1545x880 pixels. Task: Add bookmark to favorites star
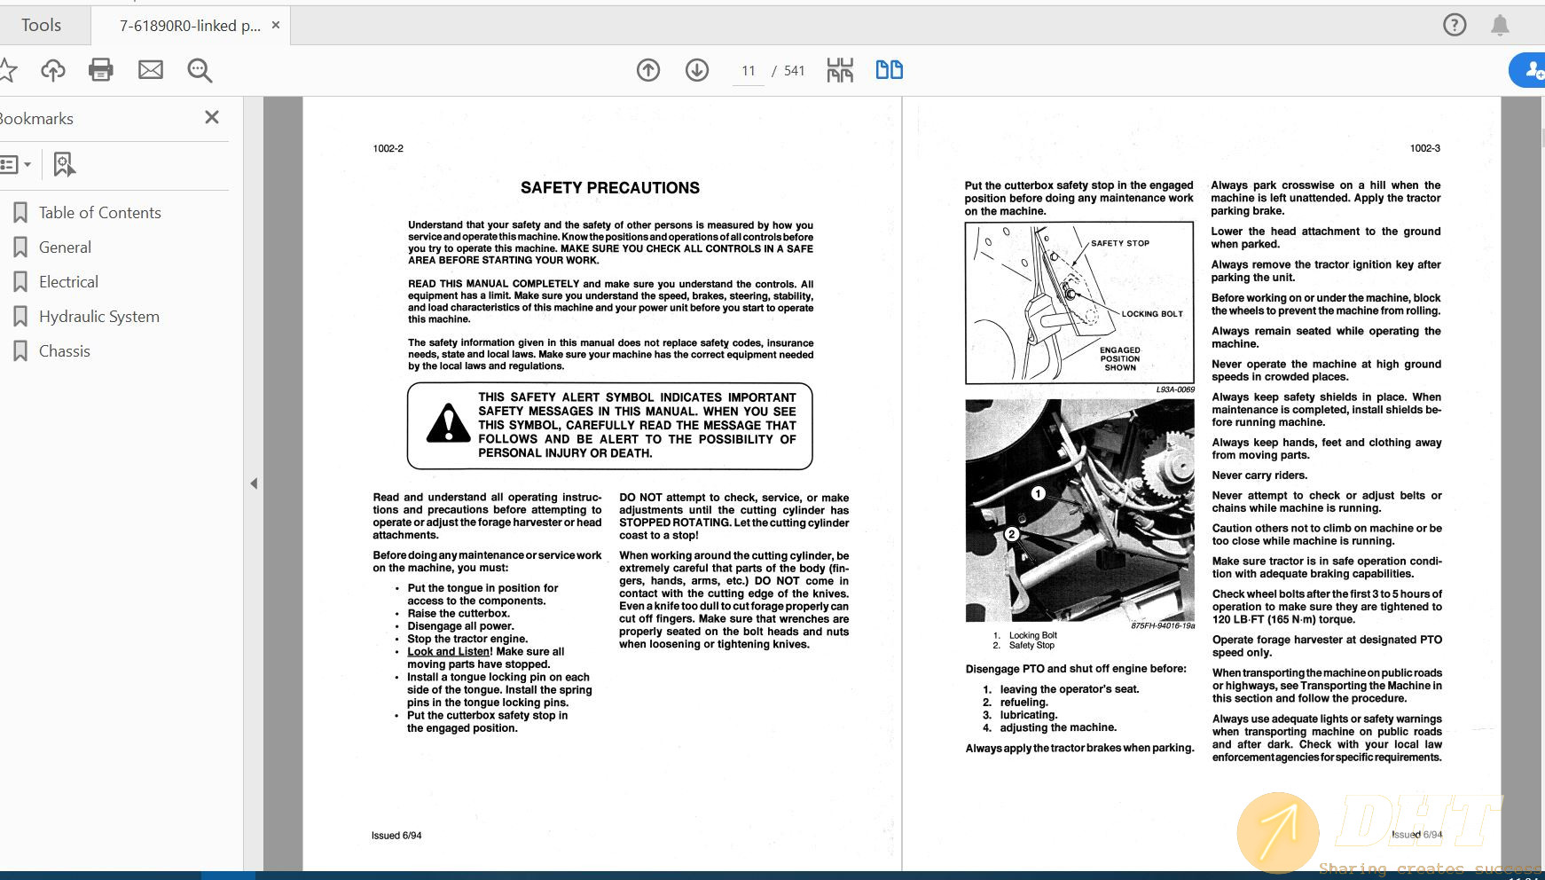pyautogui.click(x=7, y=70)
